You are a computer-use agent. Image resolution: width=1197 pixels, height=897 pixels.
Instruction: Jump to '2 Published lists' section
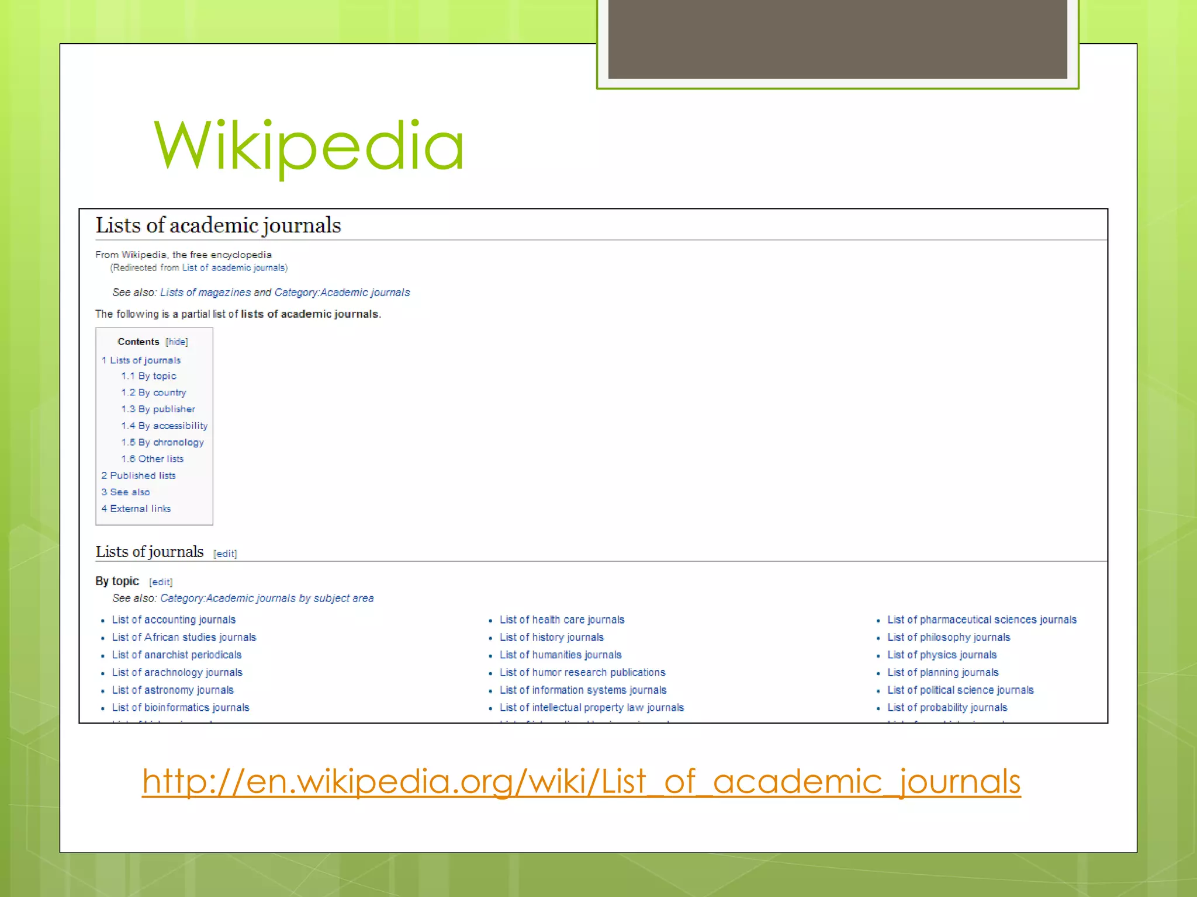139,475
